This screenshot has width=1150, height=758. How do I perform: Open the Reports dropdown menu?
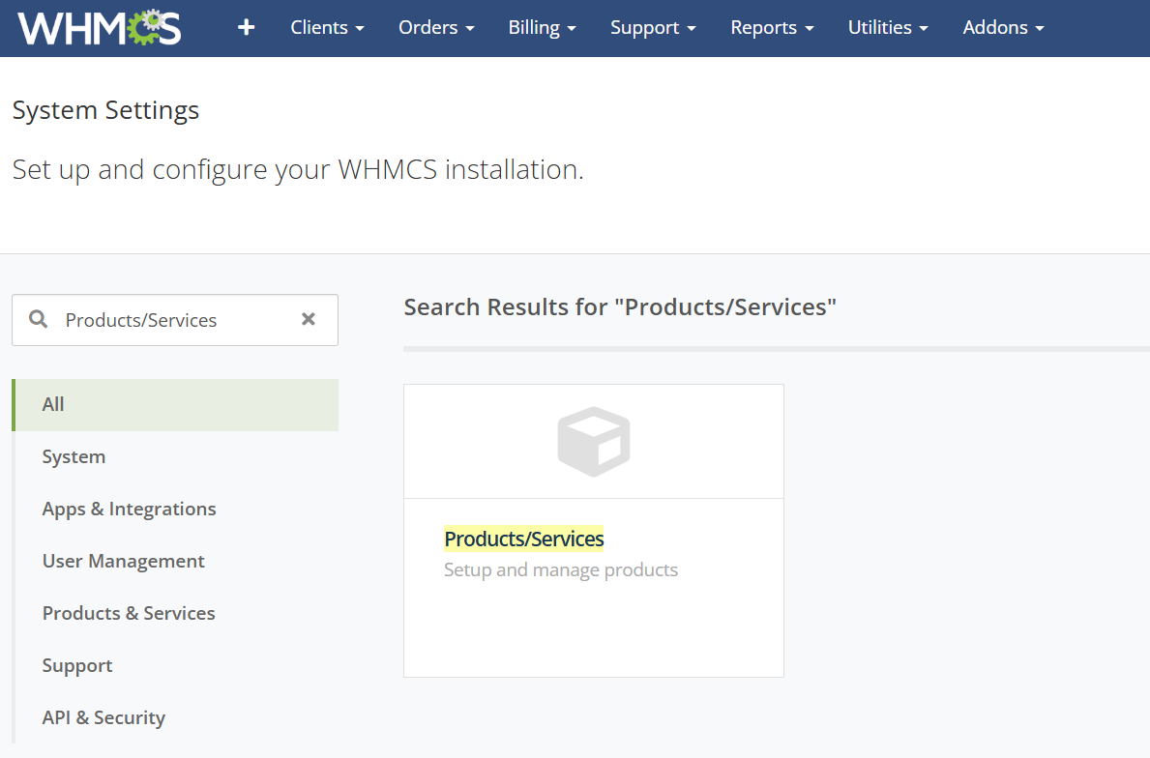(772, 28)
